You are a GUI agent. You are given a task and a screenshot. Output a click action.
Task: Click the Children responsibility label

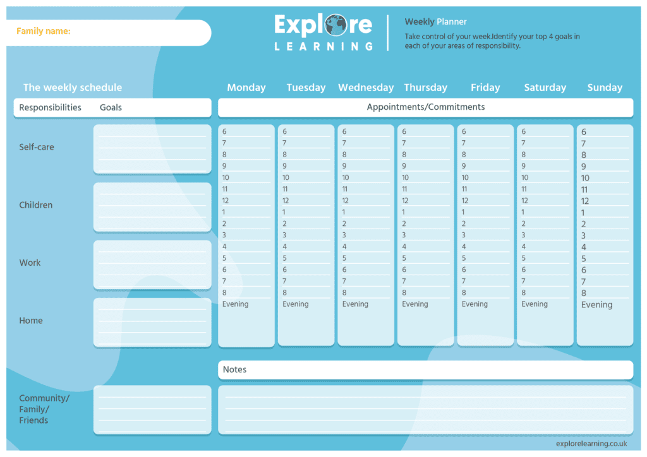click(35, 205)
